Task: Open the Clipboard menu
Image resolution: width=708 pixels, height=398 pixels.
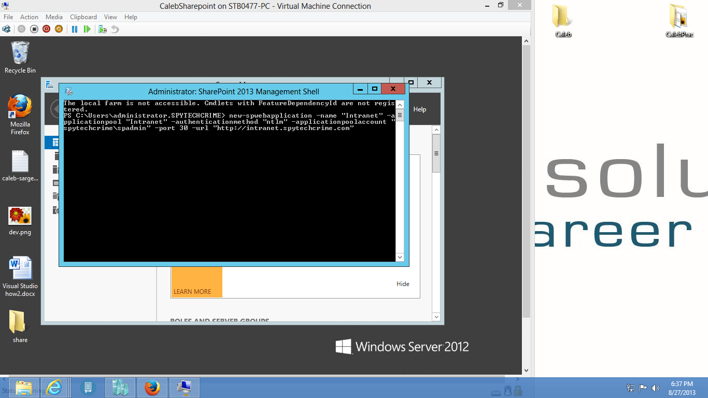Action: coord(83,17)
